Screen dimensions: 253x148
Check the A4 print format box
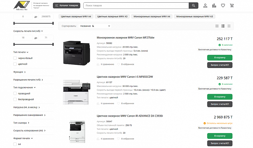click(x=15, y=144)
